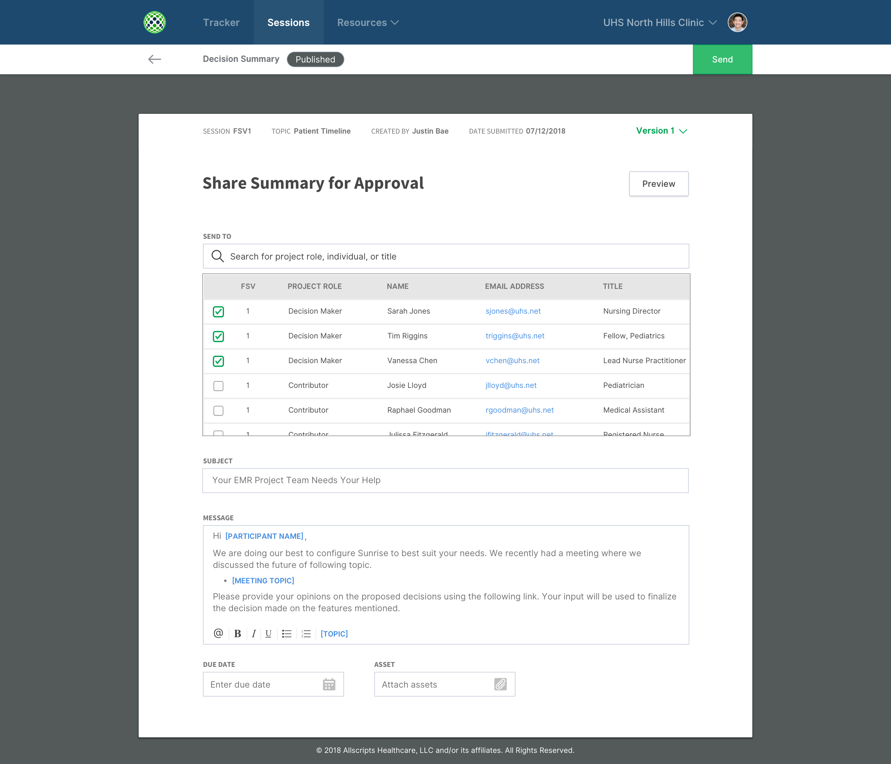Uncheck Tim Riggins recipient checkbox
Image resolution: width=891 pixels, height=764 pixels.
pos(218,336)
